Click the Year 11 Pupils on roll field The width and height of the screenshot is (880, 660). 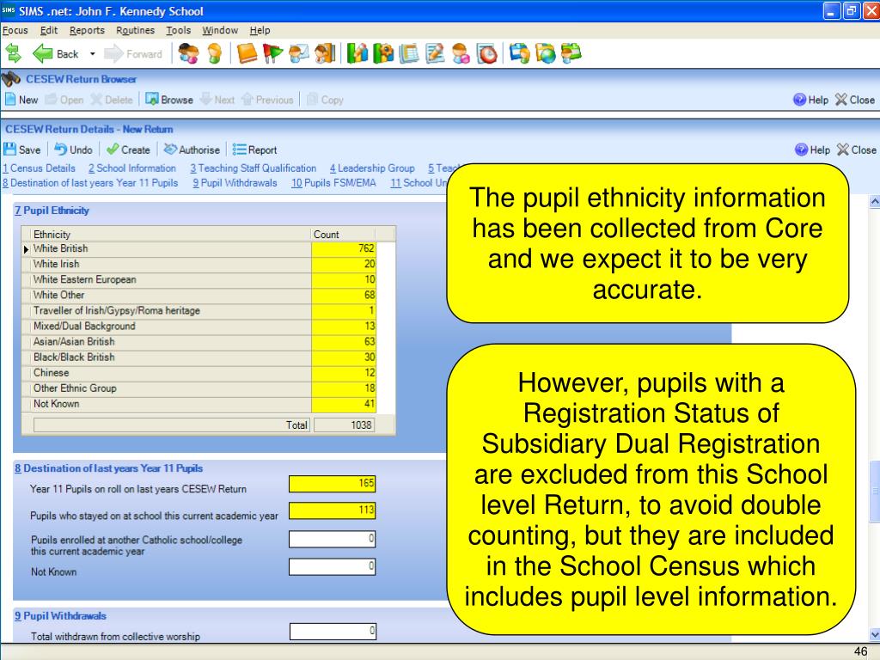click(333, 484)
